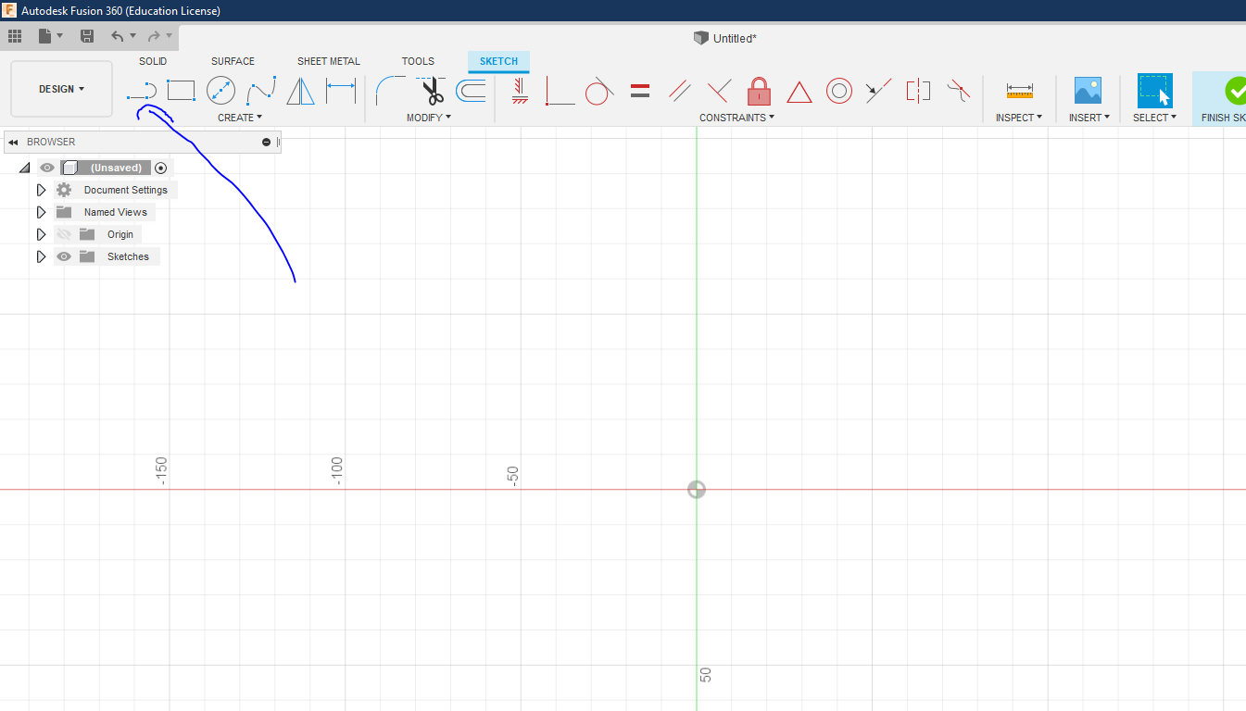Expand the Document Settings tree node
The height and width of the screenshot is (711, 1246).
pos(41,190)
